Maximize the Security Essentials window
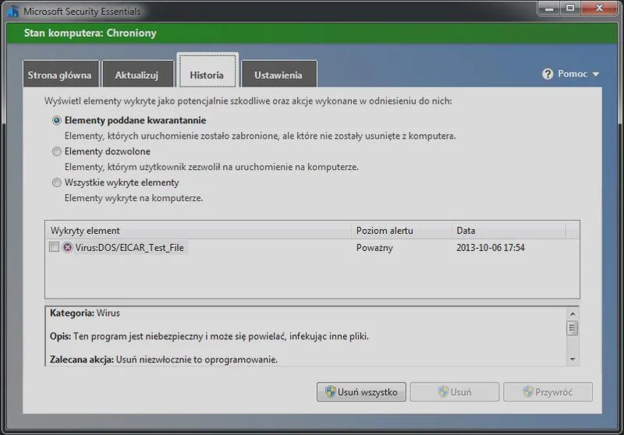 (x=570, y=8)
